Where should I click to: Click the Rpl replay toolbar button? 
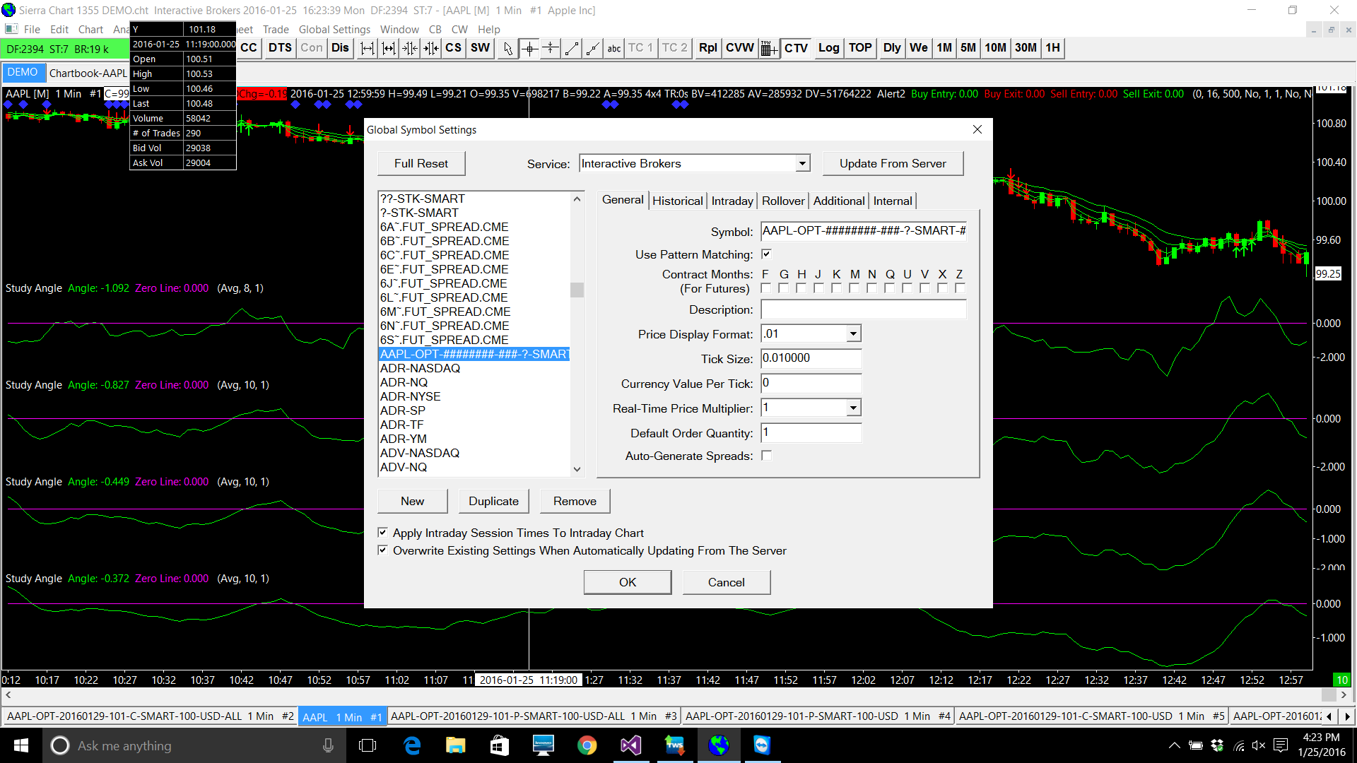click(x=707, y=48)
